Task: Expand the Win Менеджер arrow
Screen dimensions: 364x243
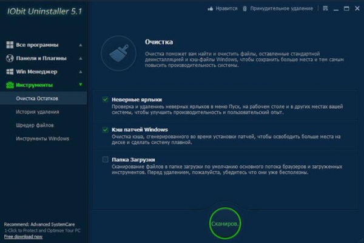Action: (x=81, y=72)
